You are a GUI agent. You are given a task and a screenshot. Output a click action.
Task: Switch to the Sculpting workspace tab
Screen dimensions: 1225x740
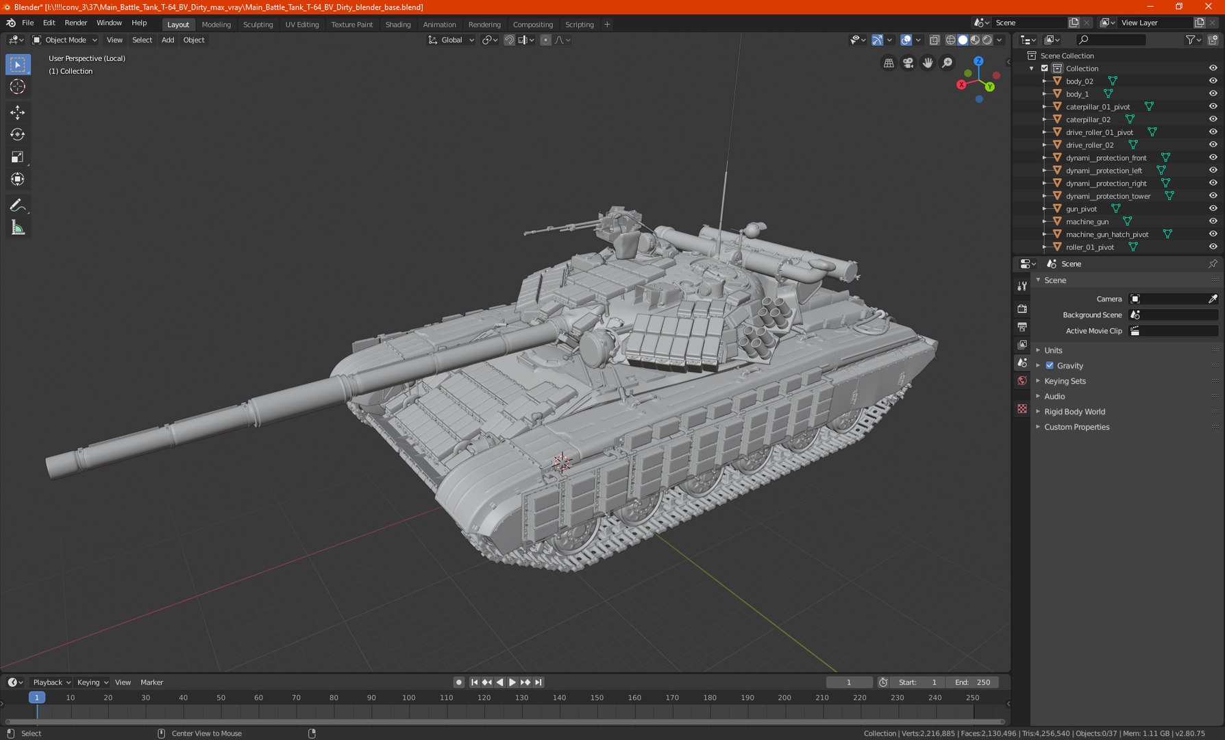pos(258,24)
